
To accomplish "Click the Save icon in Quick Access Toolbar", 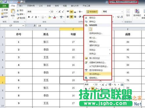I will pos(6,2).
